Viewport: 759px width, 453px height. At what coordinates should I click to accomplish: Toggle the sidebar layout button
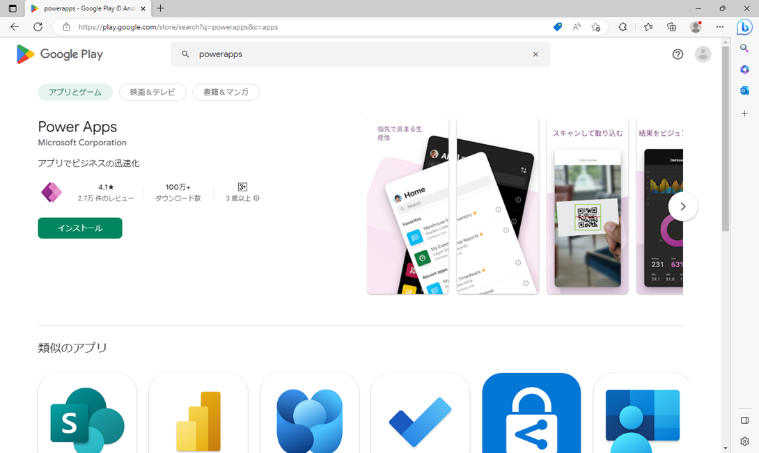click(744, 420)
